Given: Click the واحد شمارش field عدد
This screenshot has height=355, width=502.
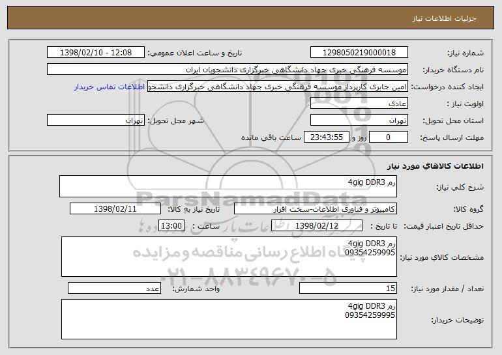Looking at the screenshot, I should [x=114, y=288].
